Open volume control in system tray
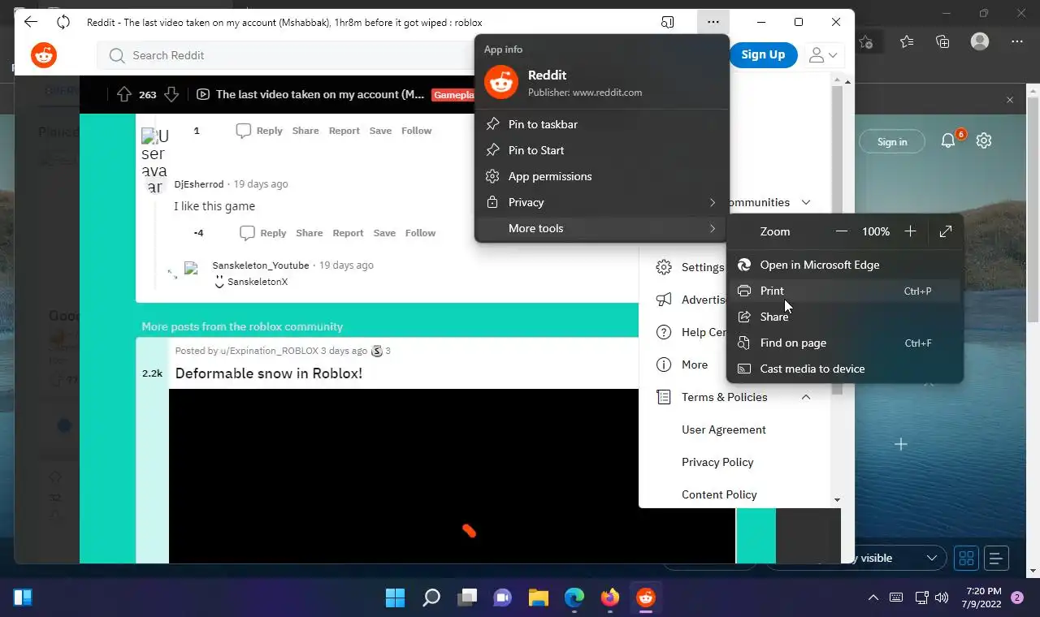 coord(942,598)
